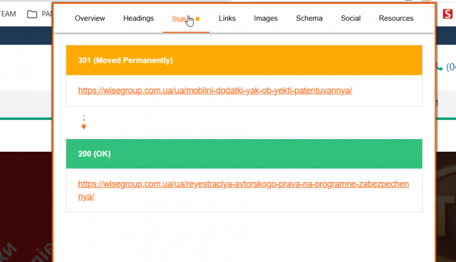Image resolution: width=456 pixels, height=262 pixels.
Task: Click the 200 (OK) status header
Action: [244, 154]
